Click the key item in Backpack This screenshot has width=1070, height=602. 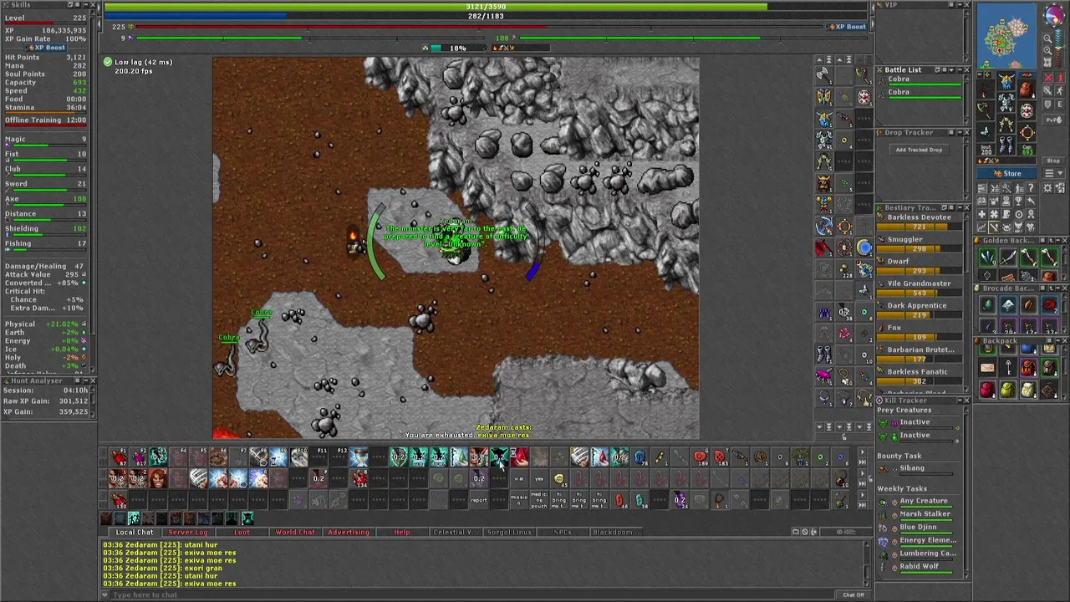pyautogui.click(x=1008, y=367)
